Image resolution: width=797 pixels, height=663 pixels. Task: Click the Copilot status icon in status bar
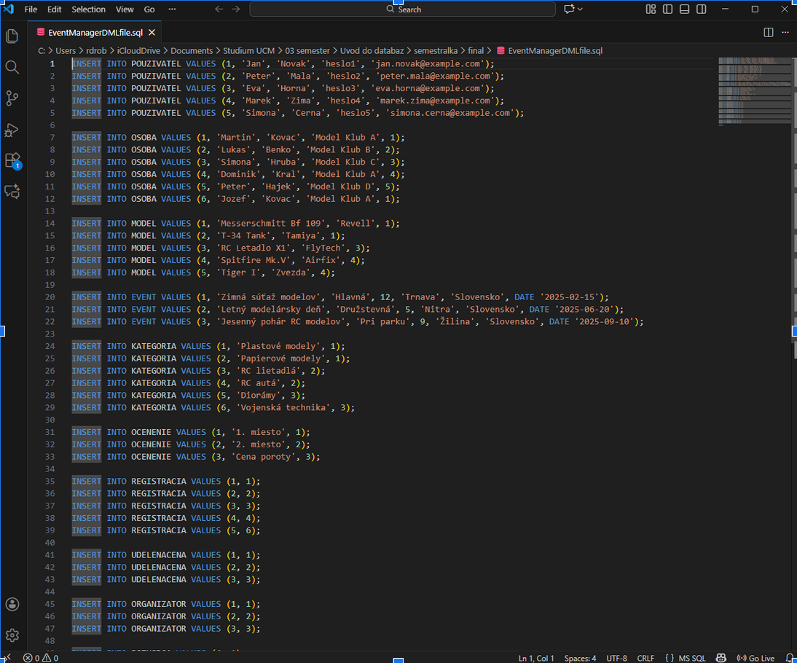coord(721,658)
